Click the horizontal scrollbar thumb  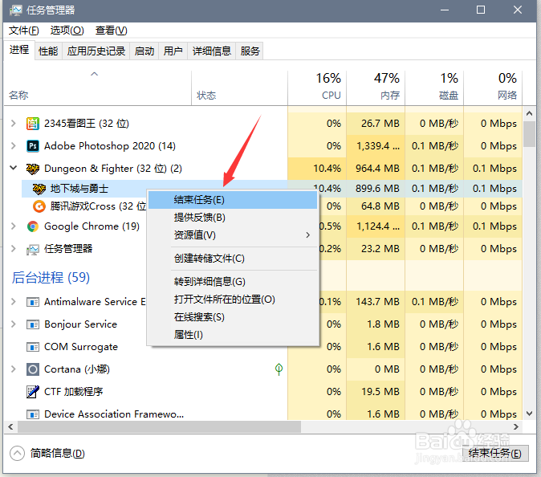pyautogui.click(x=159, y=427)
